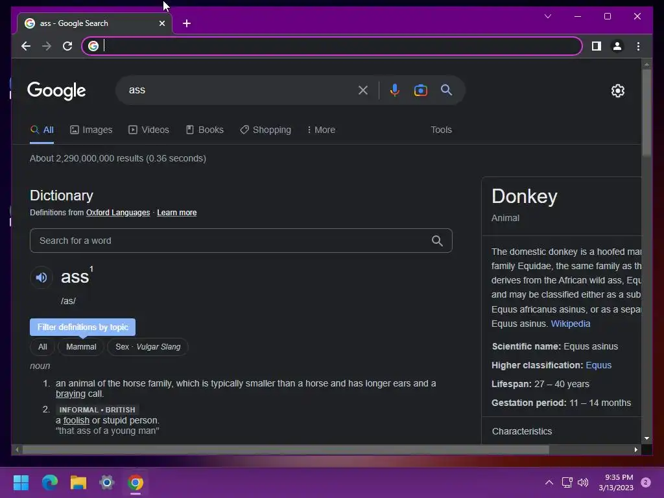Click the 'Scientific name: Equus asinus' line
The image size is (664, 498).
pos(555,346)
